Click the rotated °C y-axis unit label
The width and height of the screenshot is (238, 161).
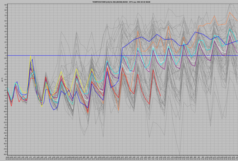pyautogui.click(x=2, y=80)
